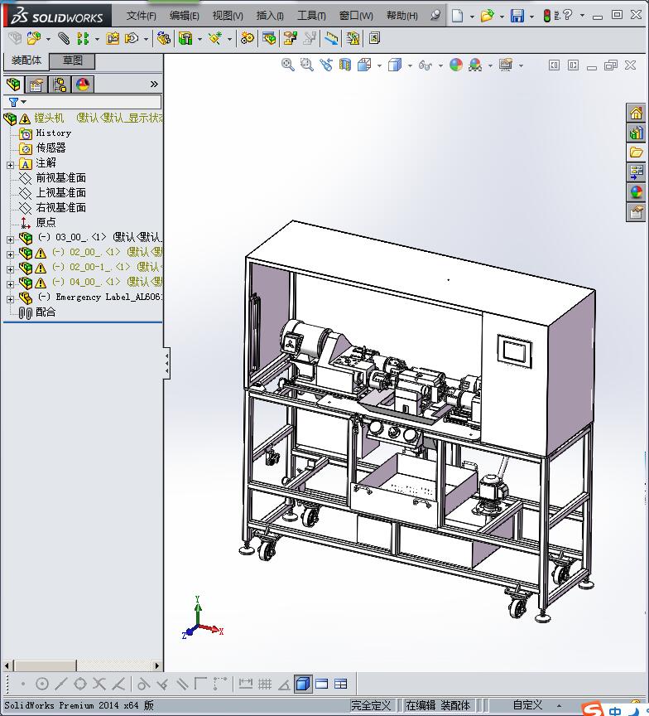Open the 帮助(H) menu

pos(401,16)
